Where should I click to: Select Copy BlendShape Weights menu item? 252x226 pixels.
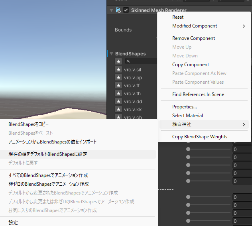coord(199,137)
